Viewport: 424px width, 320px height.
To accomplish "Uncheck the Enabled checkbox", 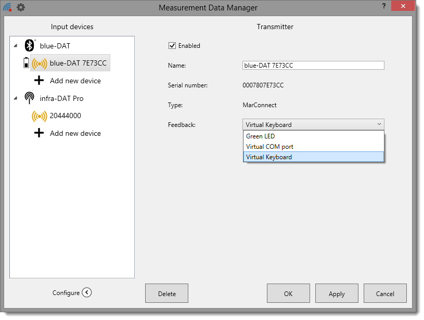I will (172, 46).
